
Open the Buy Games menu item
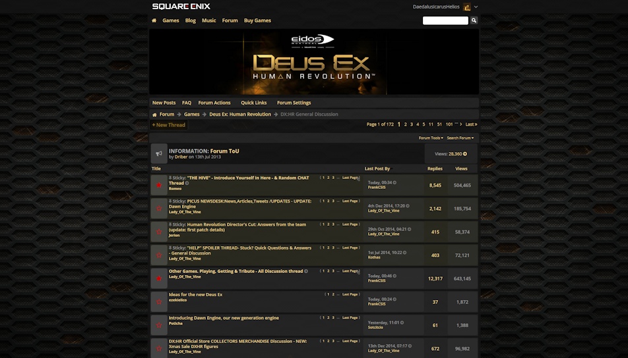pos(257,20)
